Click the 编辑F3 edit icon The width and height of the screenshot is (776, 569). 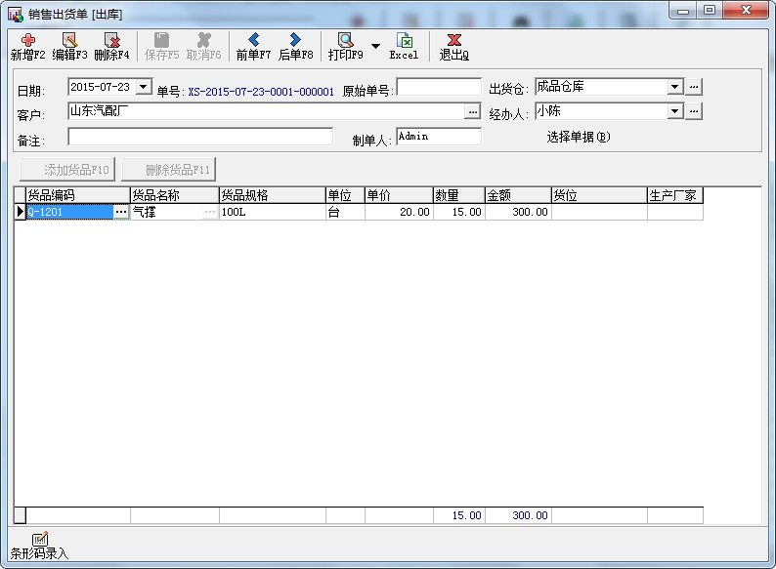coord(69,41)
